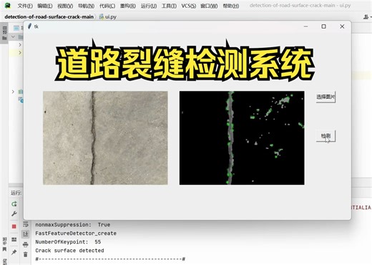Open the Project tool window sidebar tab

tap(4, 33)
